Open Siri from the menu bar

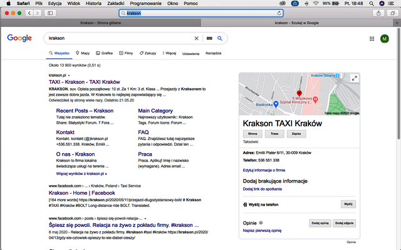(x=382, y=3)
